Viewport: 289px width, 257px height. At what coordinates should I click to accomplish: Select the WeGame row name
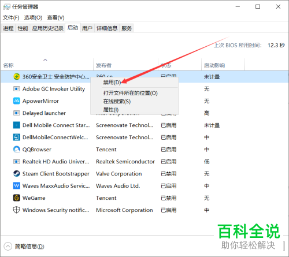(34, 198)
